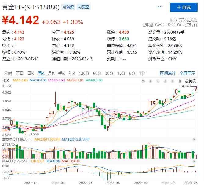Add 黄金ETF to watchlist with 自选 button
204x187 pixels.
[184, 7]
